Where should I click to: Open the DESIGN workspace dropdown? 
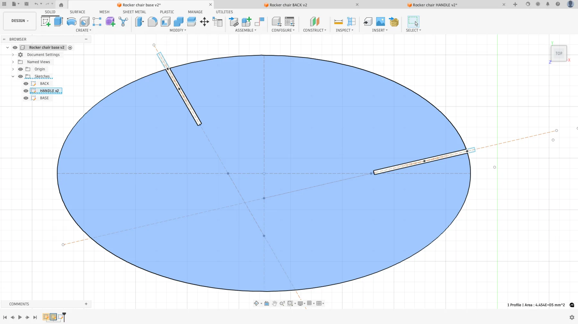pos(19,21)
